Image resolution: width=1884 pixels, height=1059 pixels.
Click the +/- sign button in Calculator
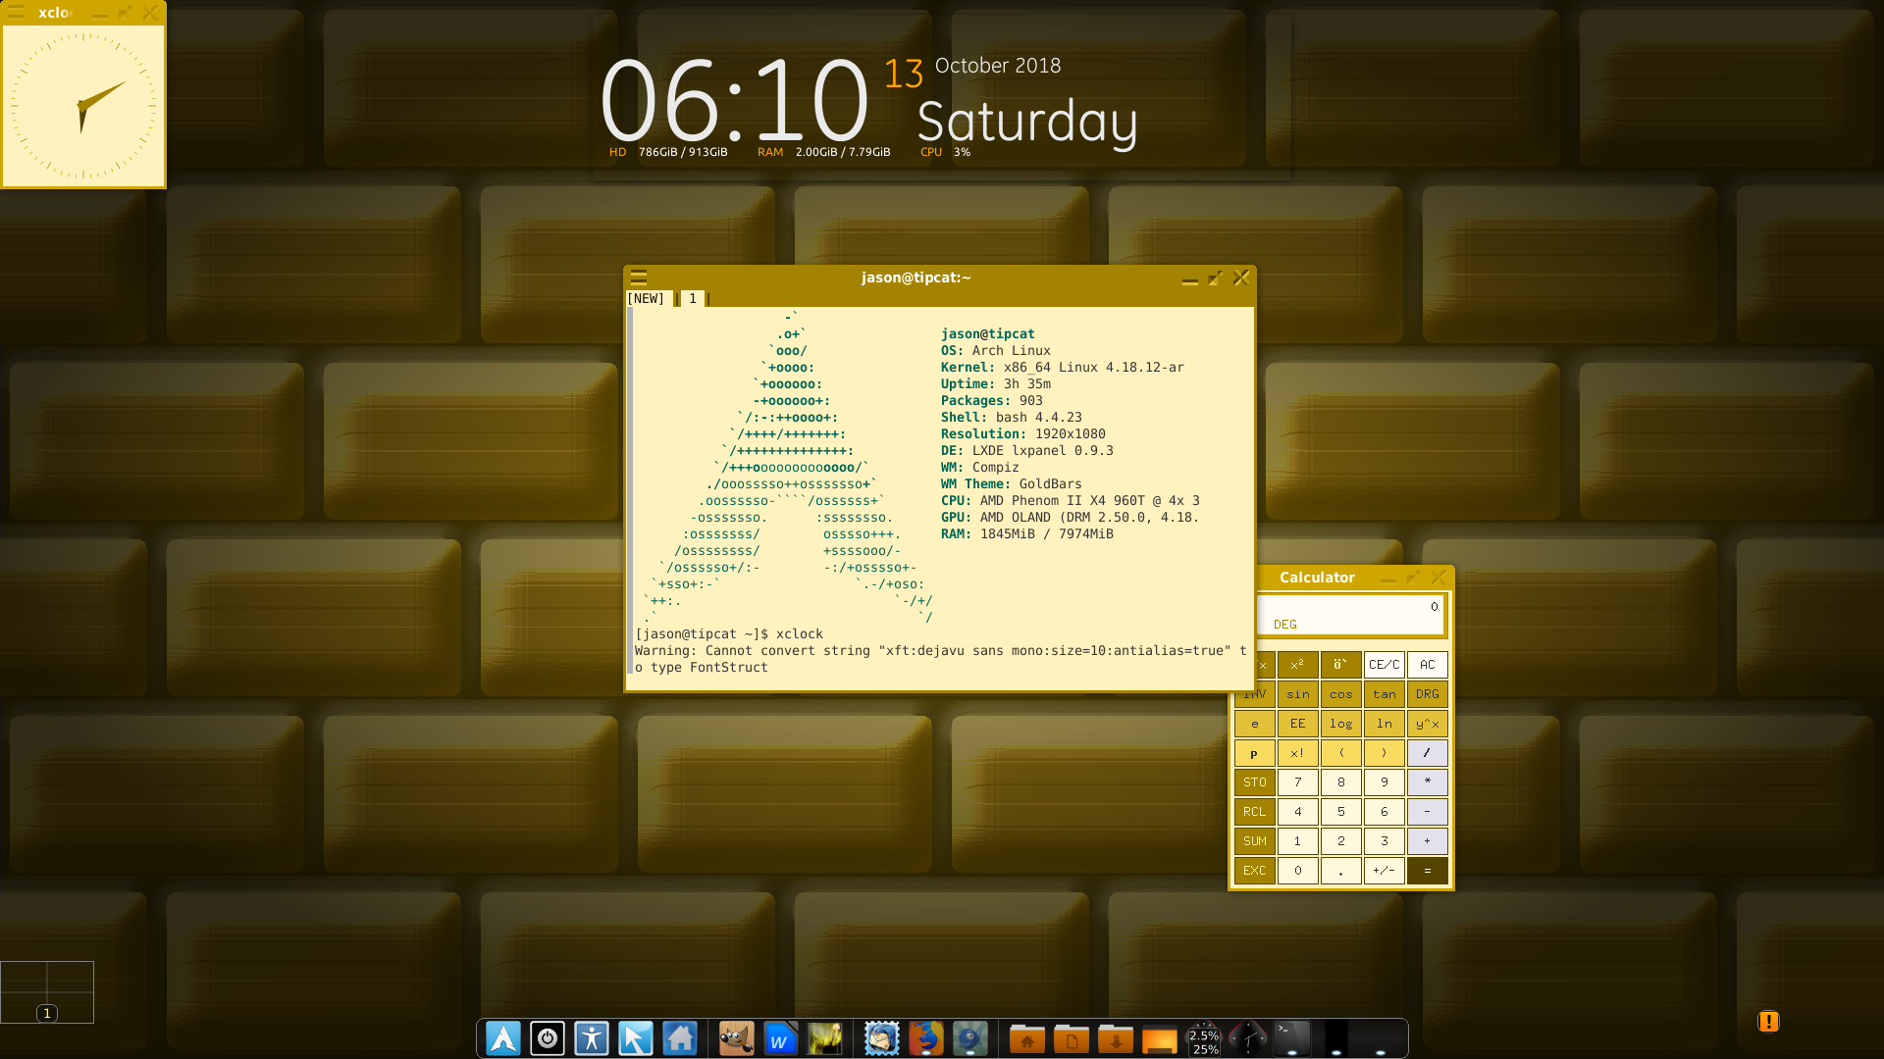click(1385, 871)
